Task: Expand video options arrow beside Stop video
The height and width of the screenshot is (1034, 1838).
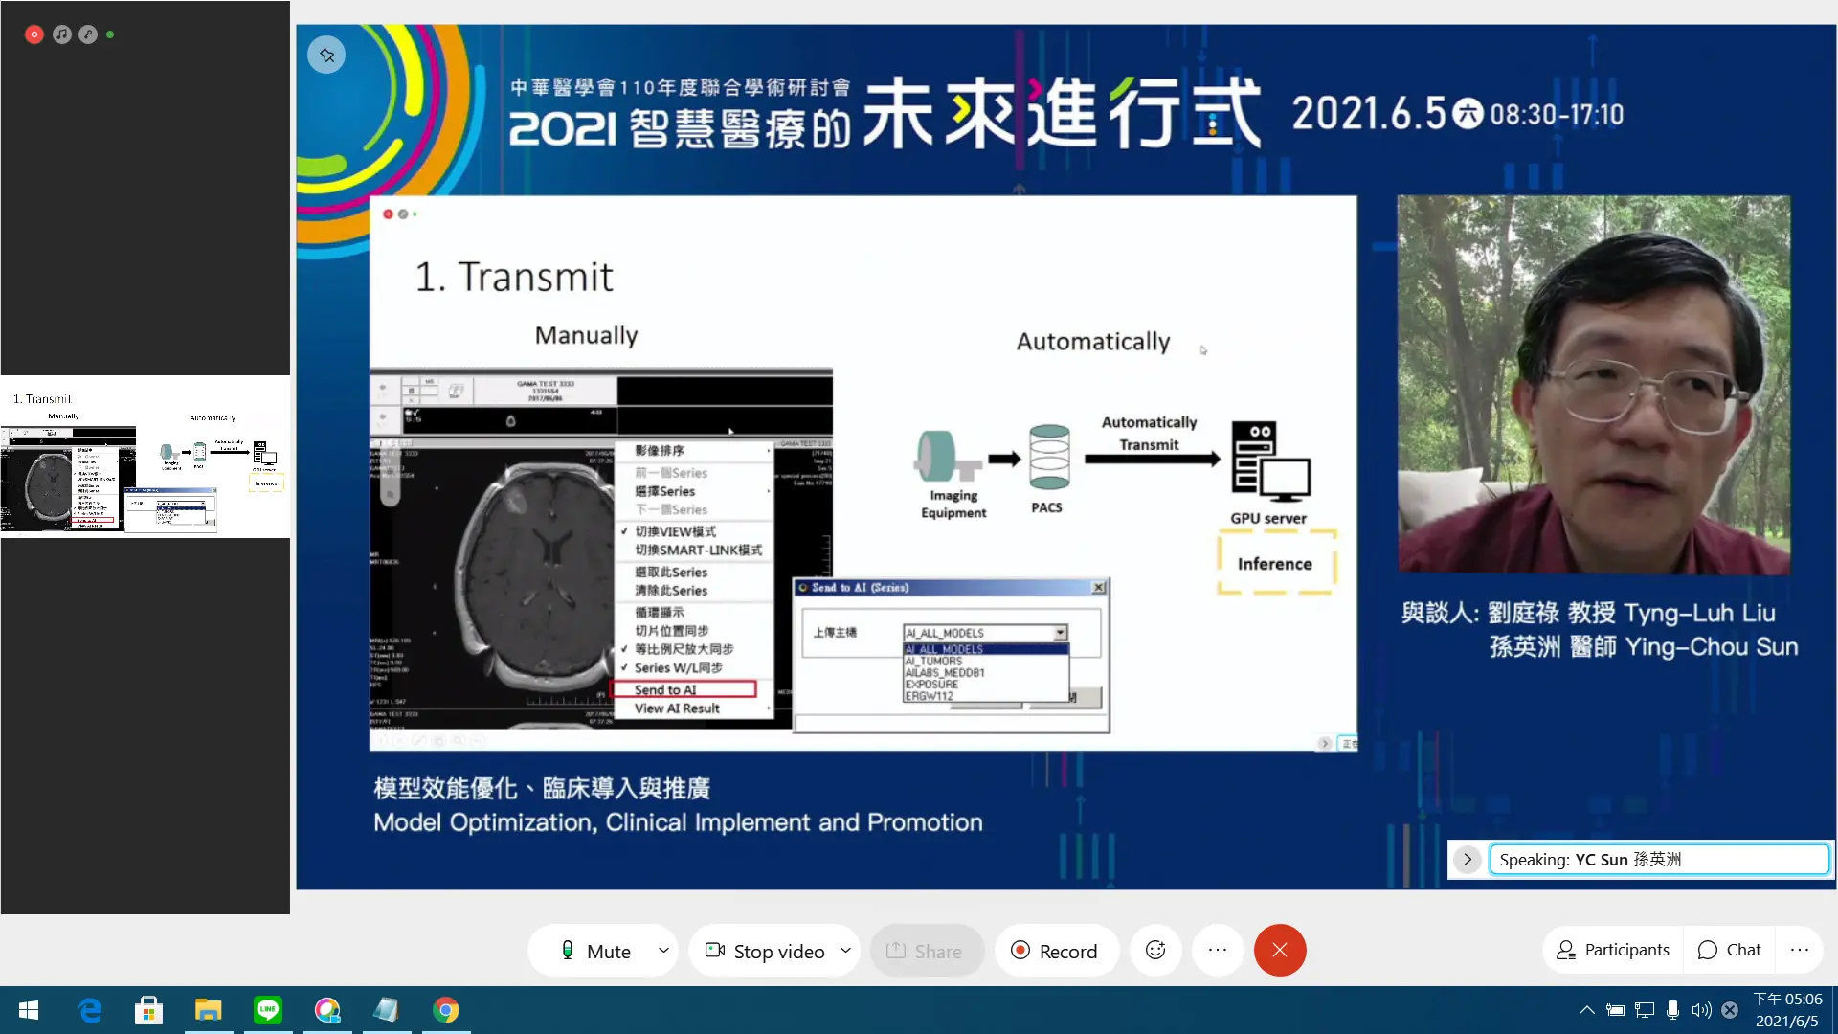Action: click(845, 951)
